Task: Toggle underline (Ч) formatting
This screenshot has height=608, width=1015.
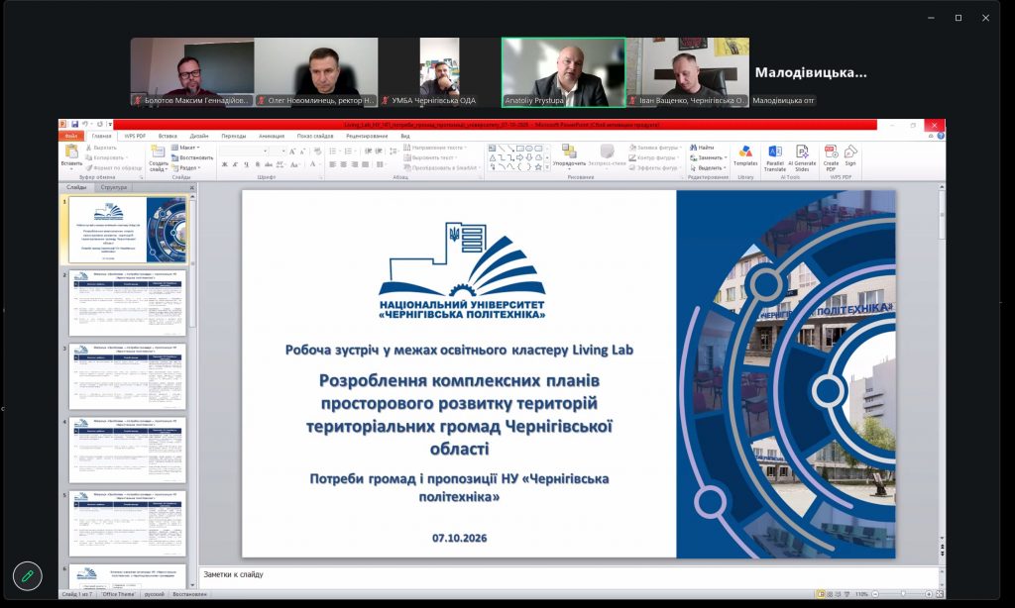Action: pyautogui.click(x=247, y=164)
